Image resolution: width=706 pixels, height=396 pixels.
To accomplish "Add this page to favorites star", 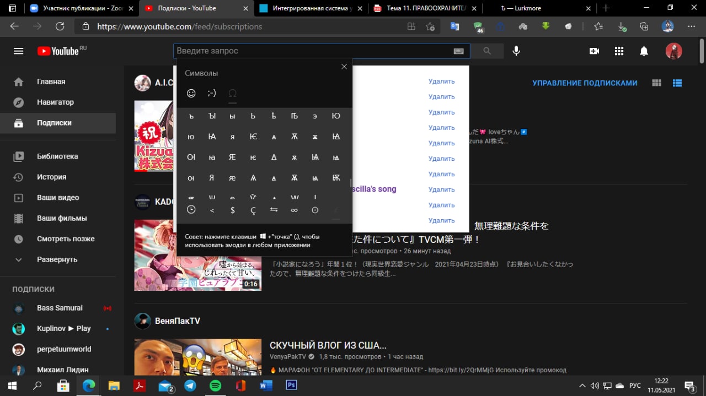I will pos(430,26).
